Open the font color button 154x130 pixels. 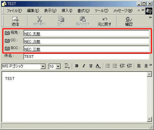[98, 66]
